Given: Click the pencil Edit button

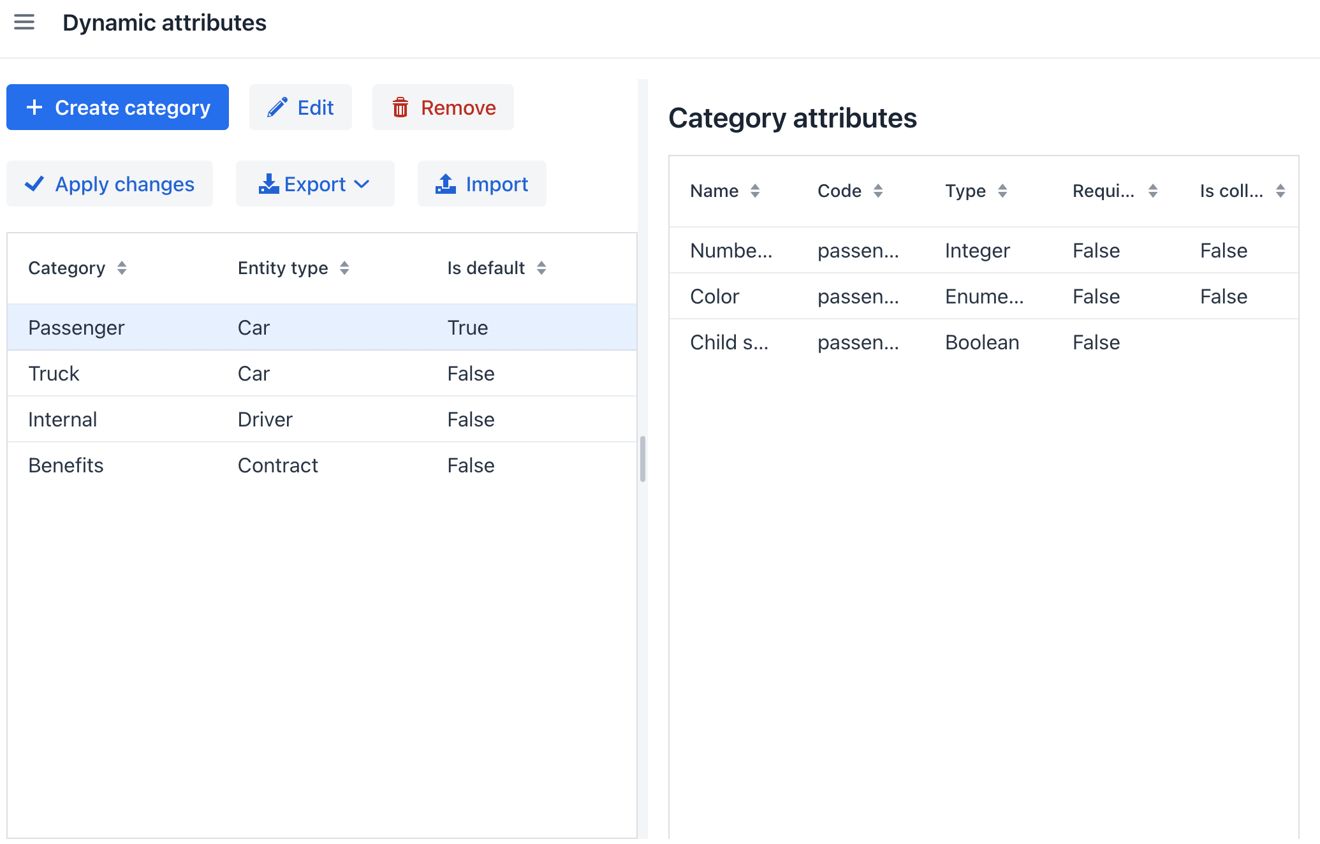Looking at the screenshot, I should coord(300,107).
